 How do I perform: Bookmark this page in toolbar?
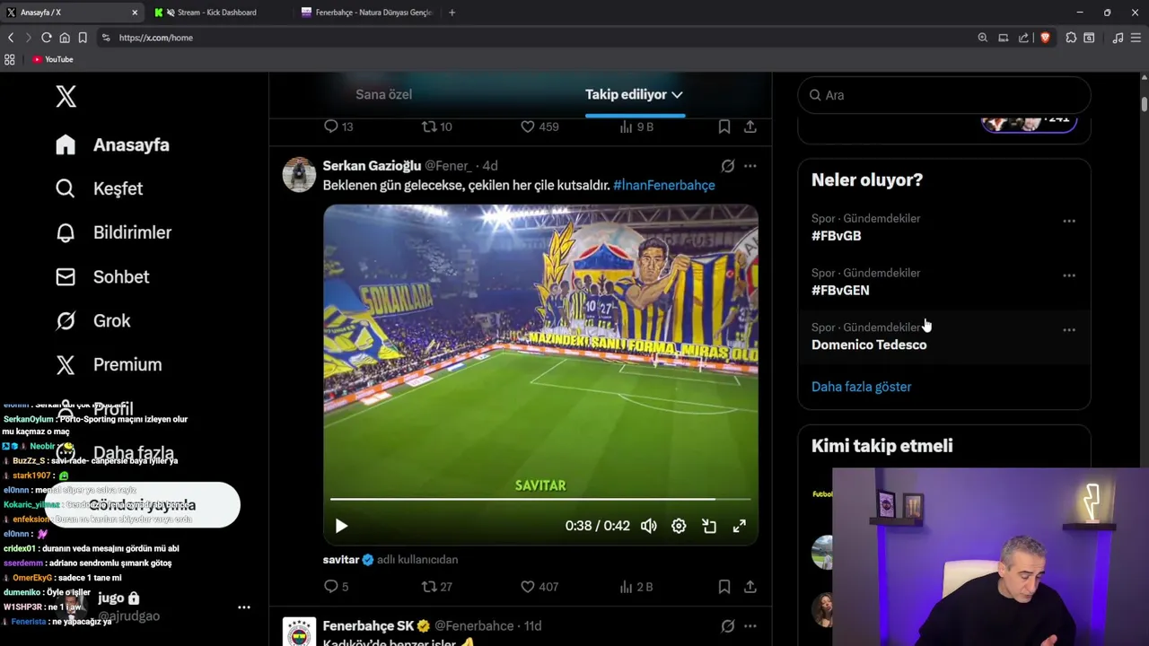[x=83, y=38]
